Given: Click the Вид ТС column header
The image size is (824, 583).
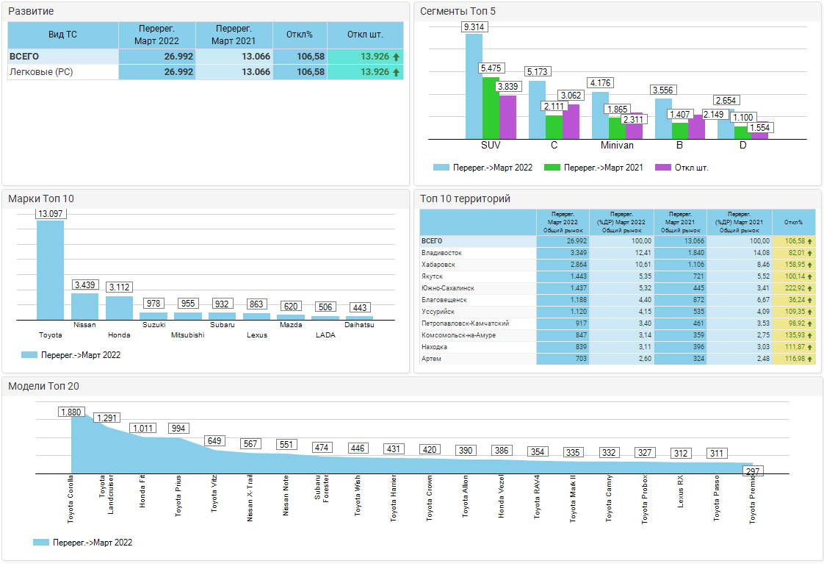Looking at the screenshot, I should coord(62,35).
